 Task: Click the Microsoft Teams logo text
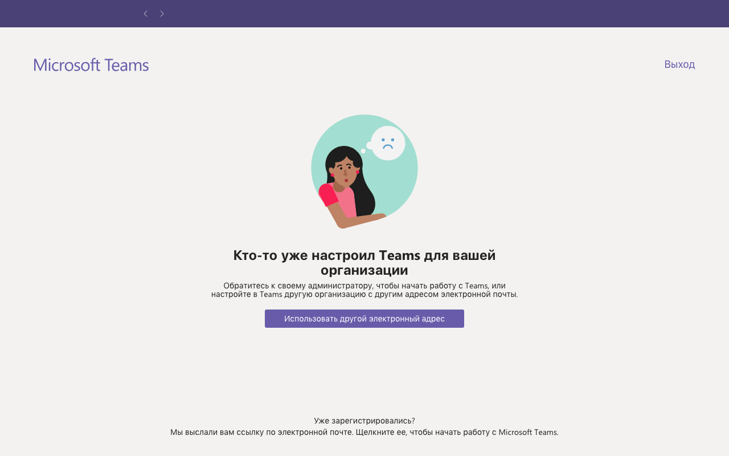pos(91,65)
